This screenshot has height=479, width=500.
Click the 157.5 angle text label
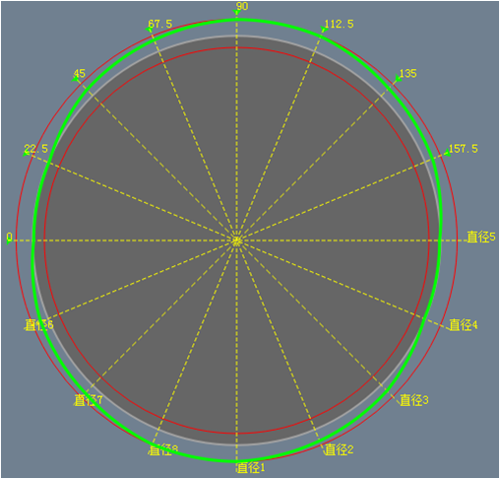tap(463, 149)
